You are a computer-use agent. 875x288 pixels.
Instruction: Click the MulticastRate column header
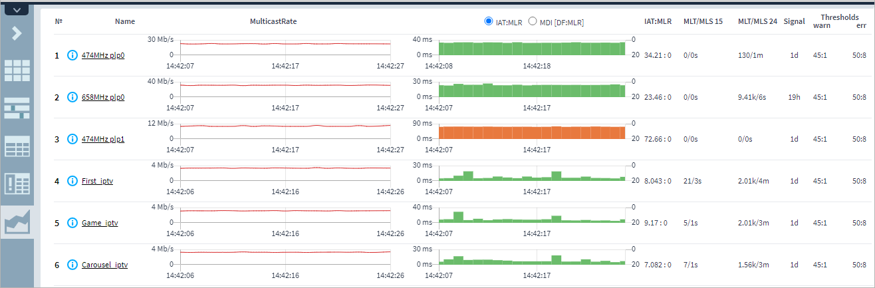click(273, 21)
